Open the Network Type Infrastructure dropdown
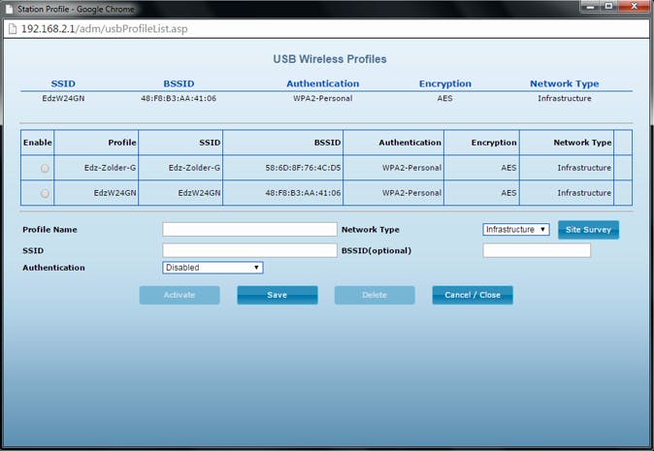This screenshot has width=654, height=451. (x=516, y=229)
